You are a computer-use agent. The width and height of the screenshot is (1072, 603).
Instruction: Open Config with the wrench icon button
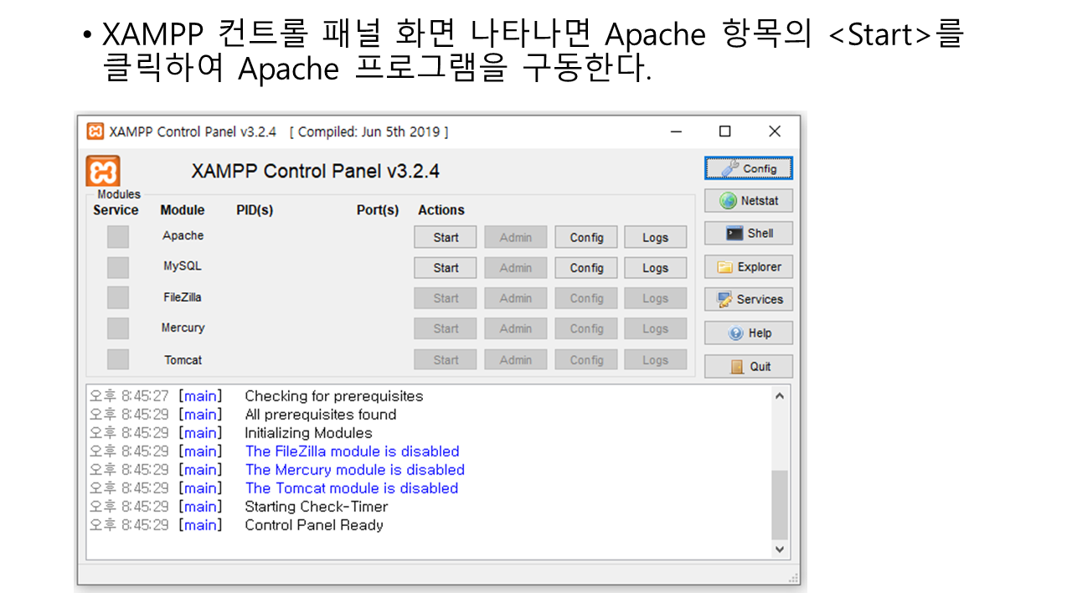pyautogui.click(x=748, y=168)
